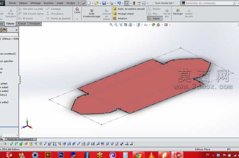Screen dimensions: 239x158
Task: Select Perçage simple tool
Action: click(x=124, y=14)
